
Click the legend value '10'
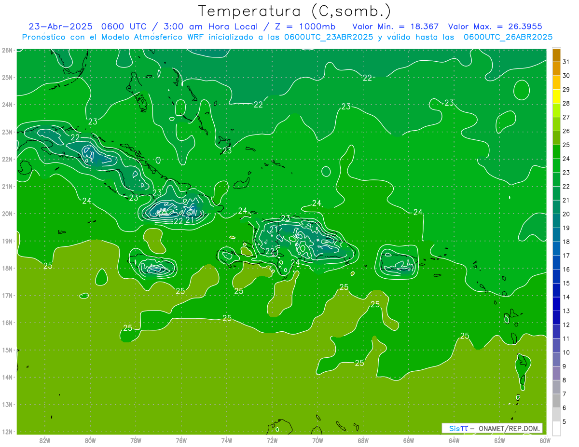[x=566, y=352]
